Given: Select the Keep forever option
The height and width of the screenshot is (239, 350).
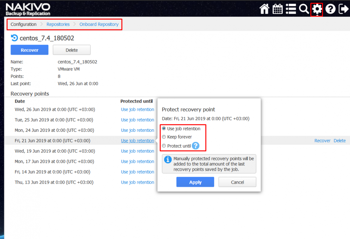Looking at the screenshot, I should click(x=164, y=137).
